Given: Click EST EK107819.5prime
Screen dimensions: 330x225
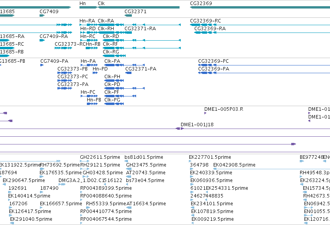Looking at the screenshot, I should click(x=213, y=212).
